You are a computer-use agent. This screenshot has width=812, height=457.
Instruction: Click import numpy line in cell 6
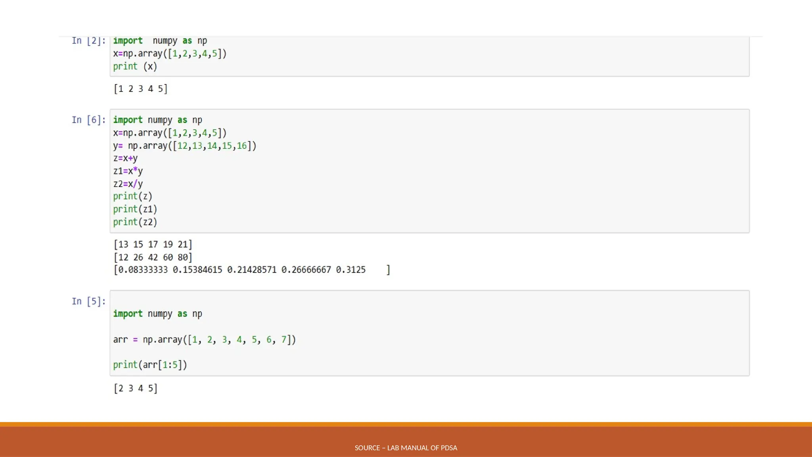157,120
